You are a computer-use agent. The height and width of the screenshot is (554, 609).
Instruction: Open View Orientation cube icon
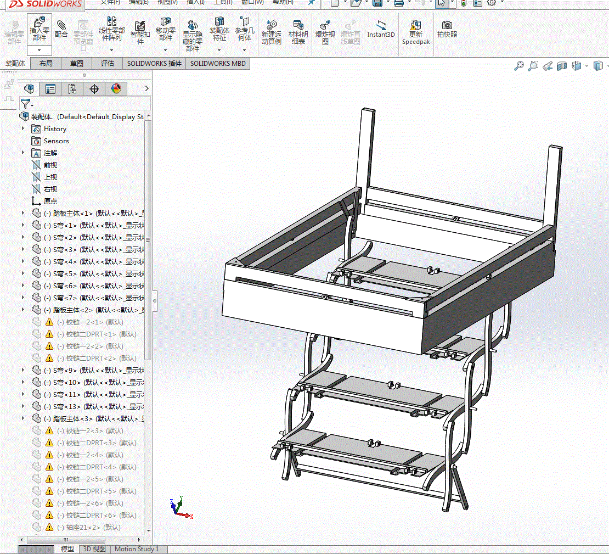[x=577, y=66]
